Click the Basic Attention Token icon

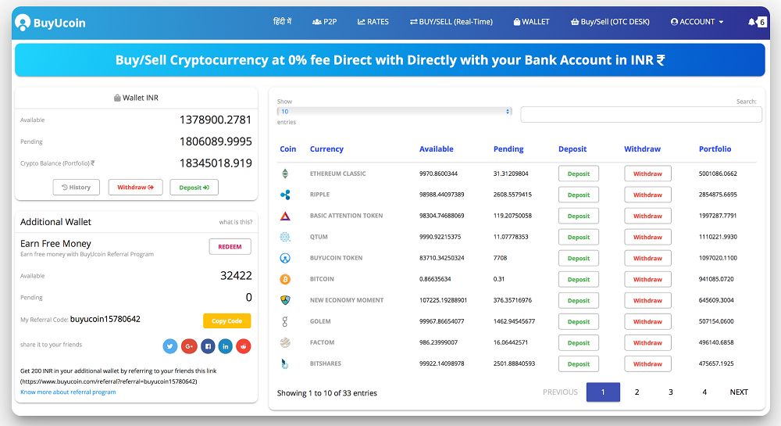(285, 216)
